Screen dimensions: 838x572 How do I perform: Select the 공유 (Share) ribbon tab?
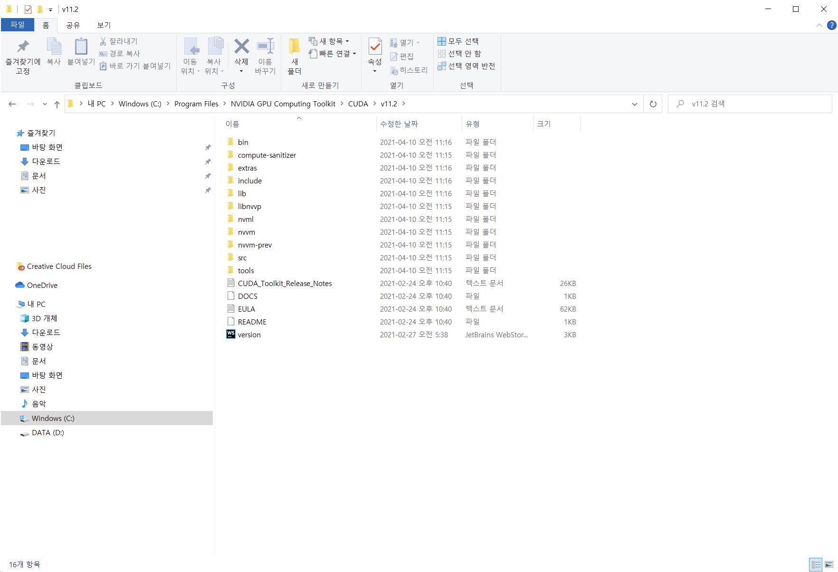click(73, 25)
